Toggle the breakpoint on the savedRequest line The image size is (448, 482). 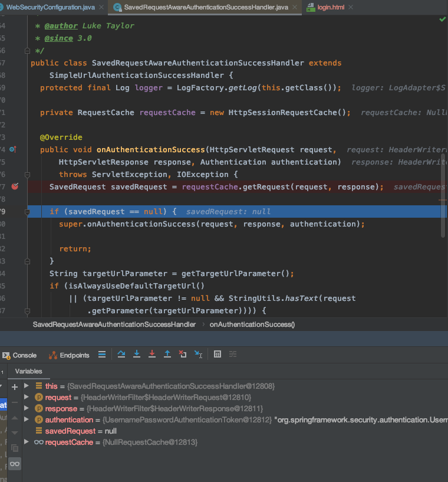15,187
